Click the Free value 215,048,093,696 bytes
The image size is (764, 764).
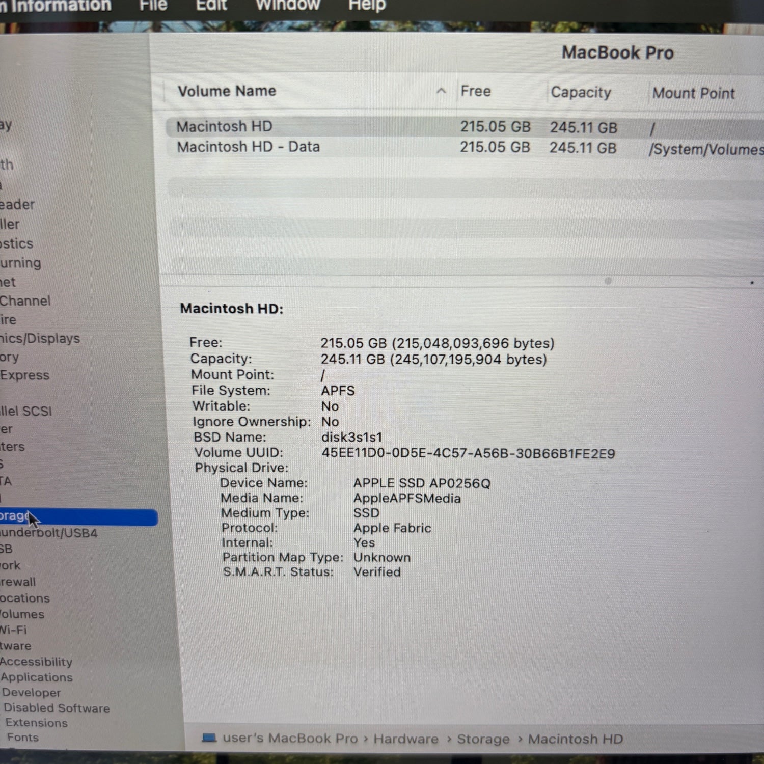coord(437,343)
